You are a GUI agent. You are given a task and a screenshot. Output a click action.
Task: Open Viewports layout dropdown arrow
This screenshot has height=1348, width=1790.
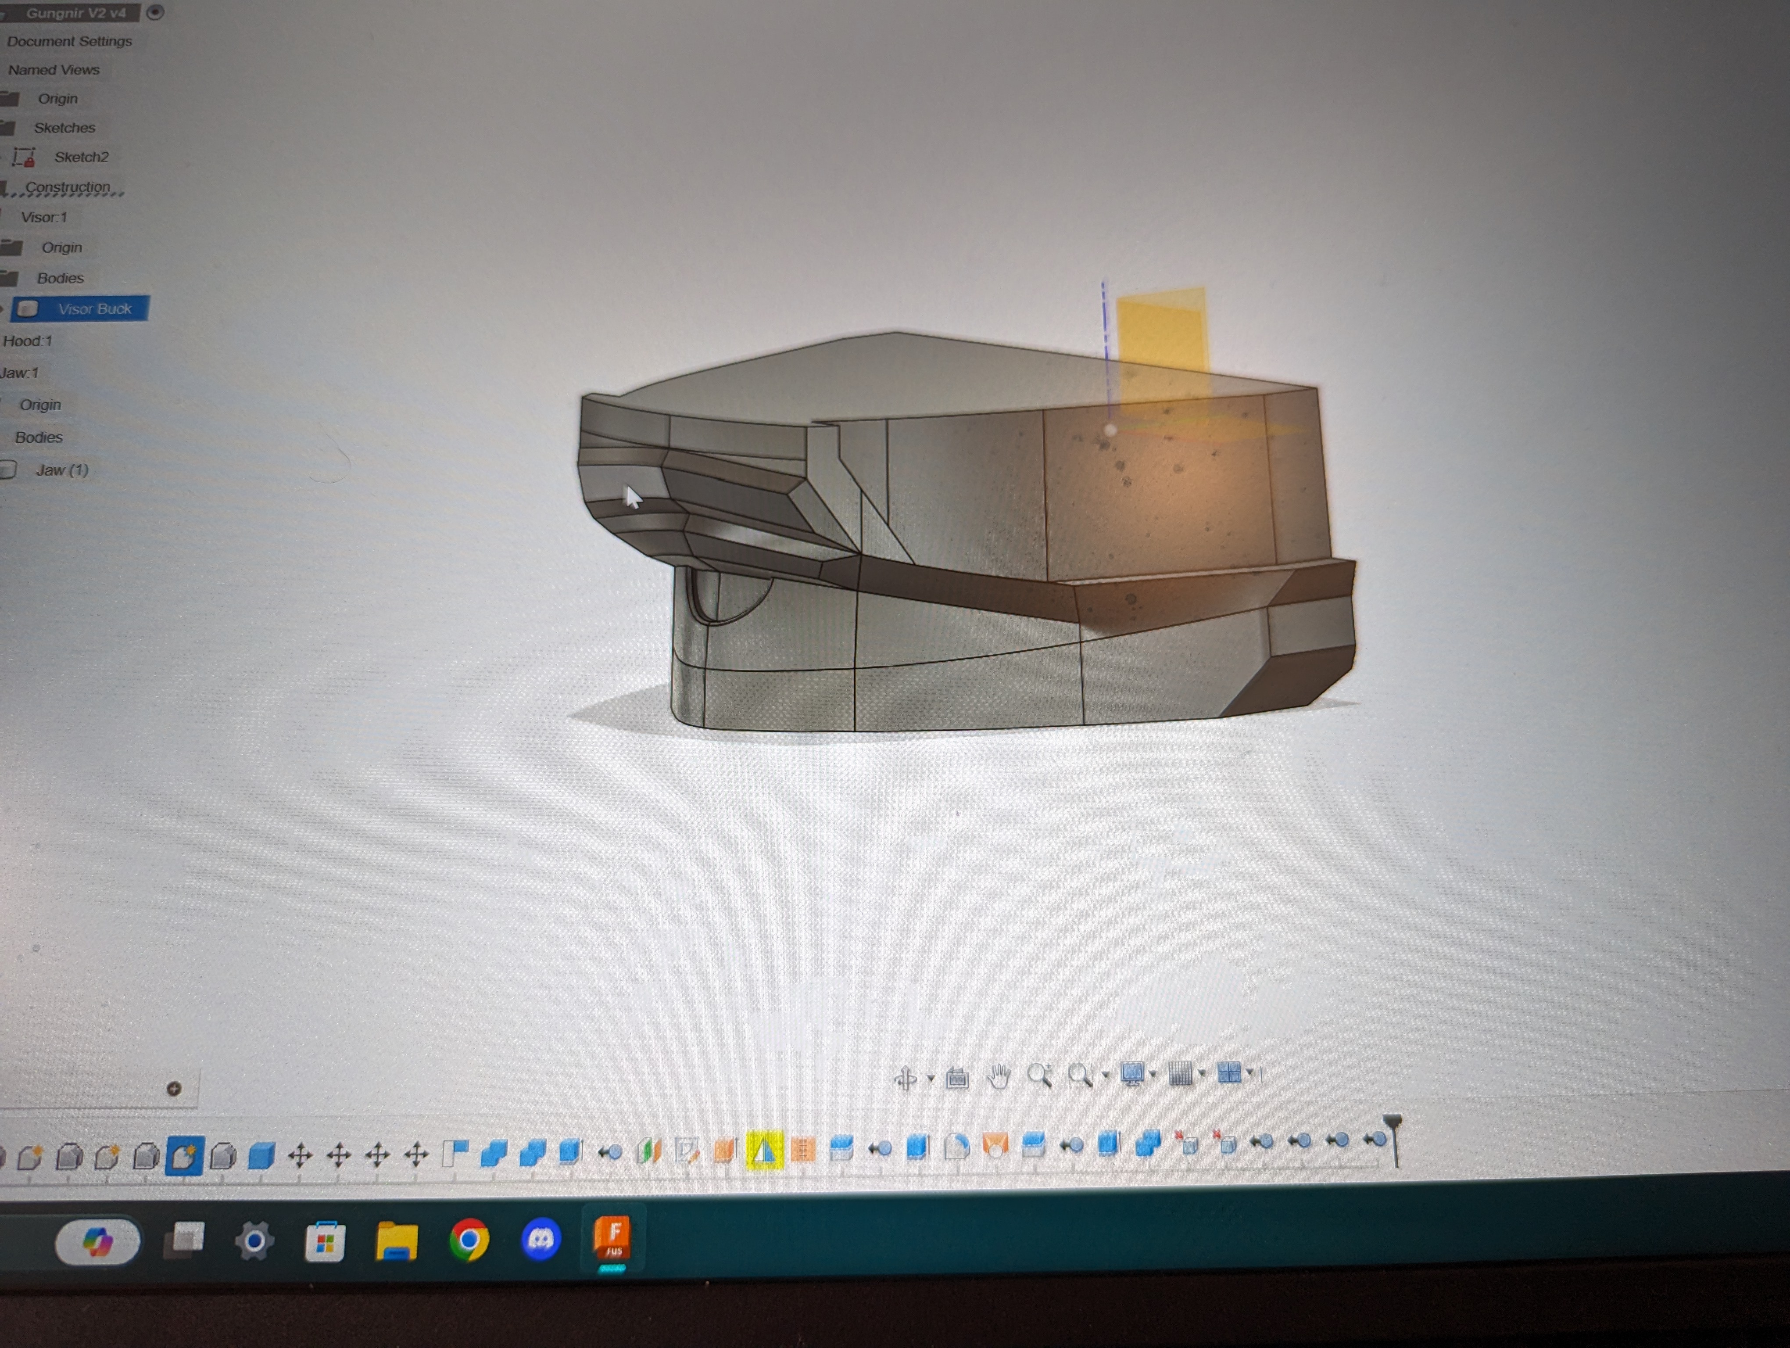[1250, 1073]
